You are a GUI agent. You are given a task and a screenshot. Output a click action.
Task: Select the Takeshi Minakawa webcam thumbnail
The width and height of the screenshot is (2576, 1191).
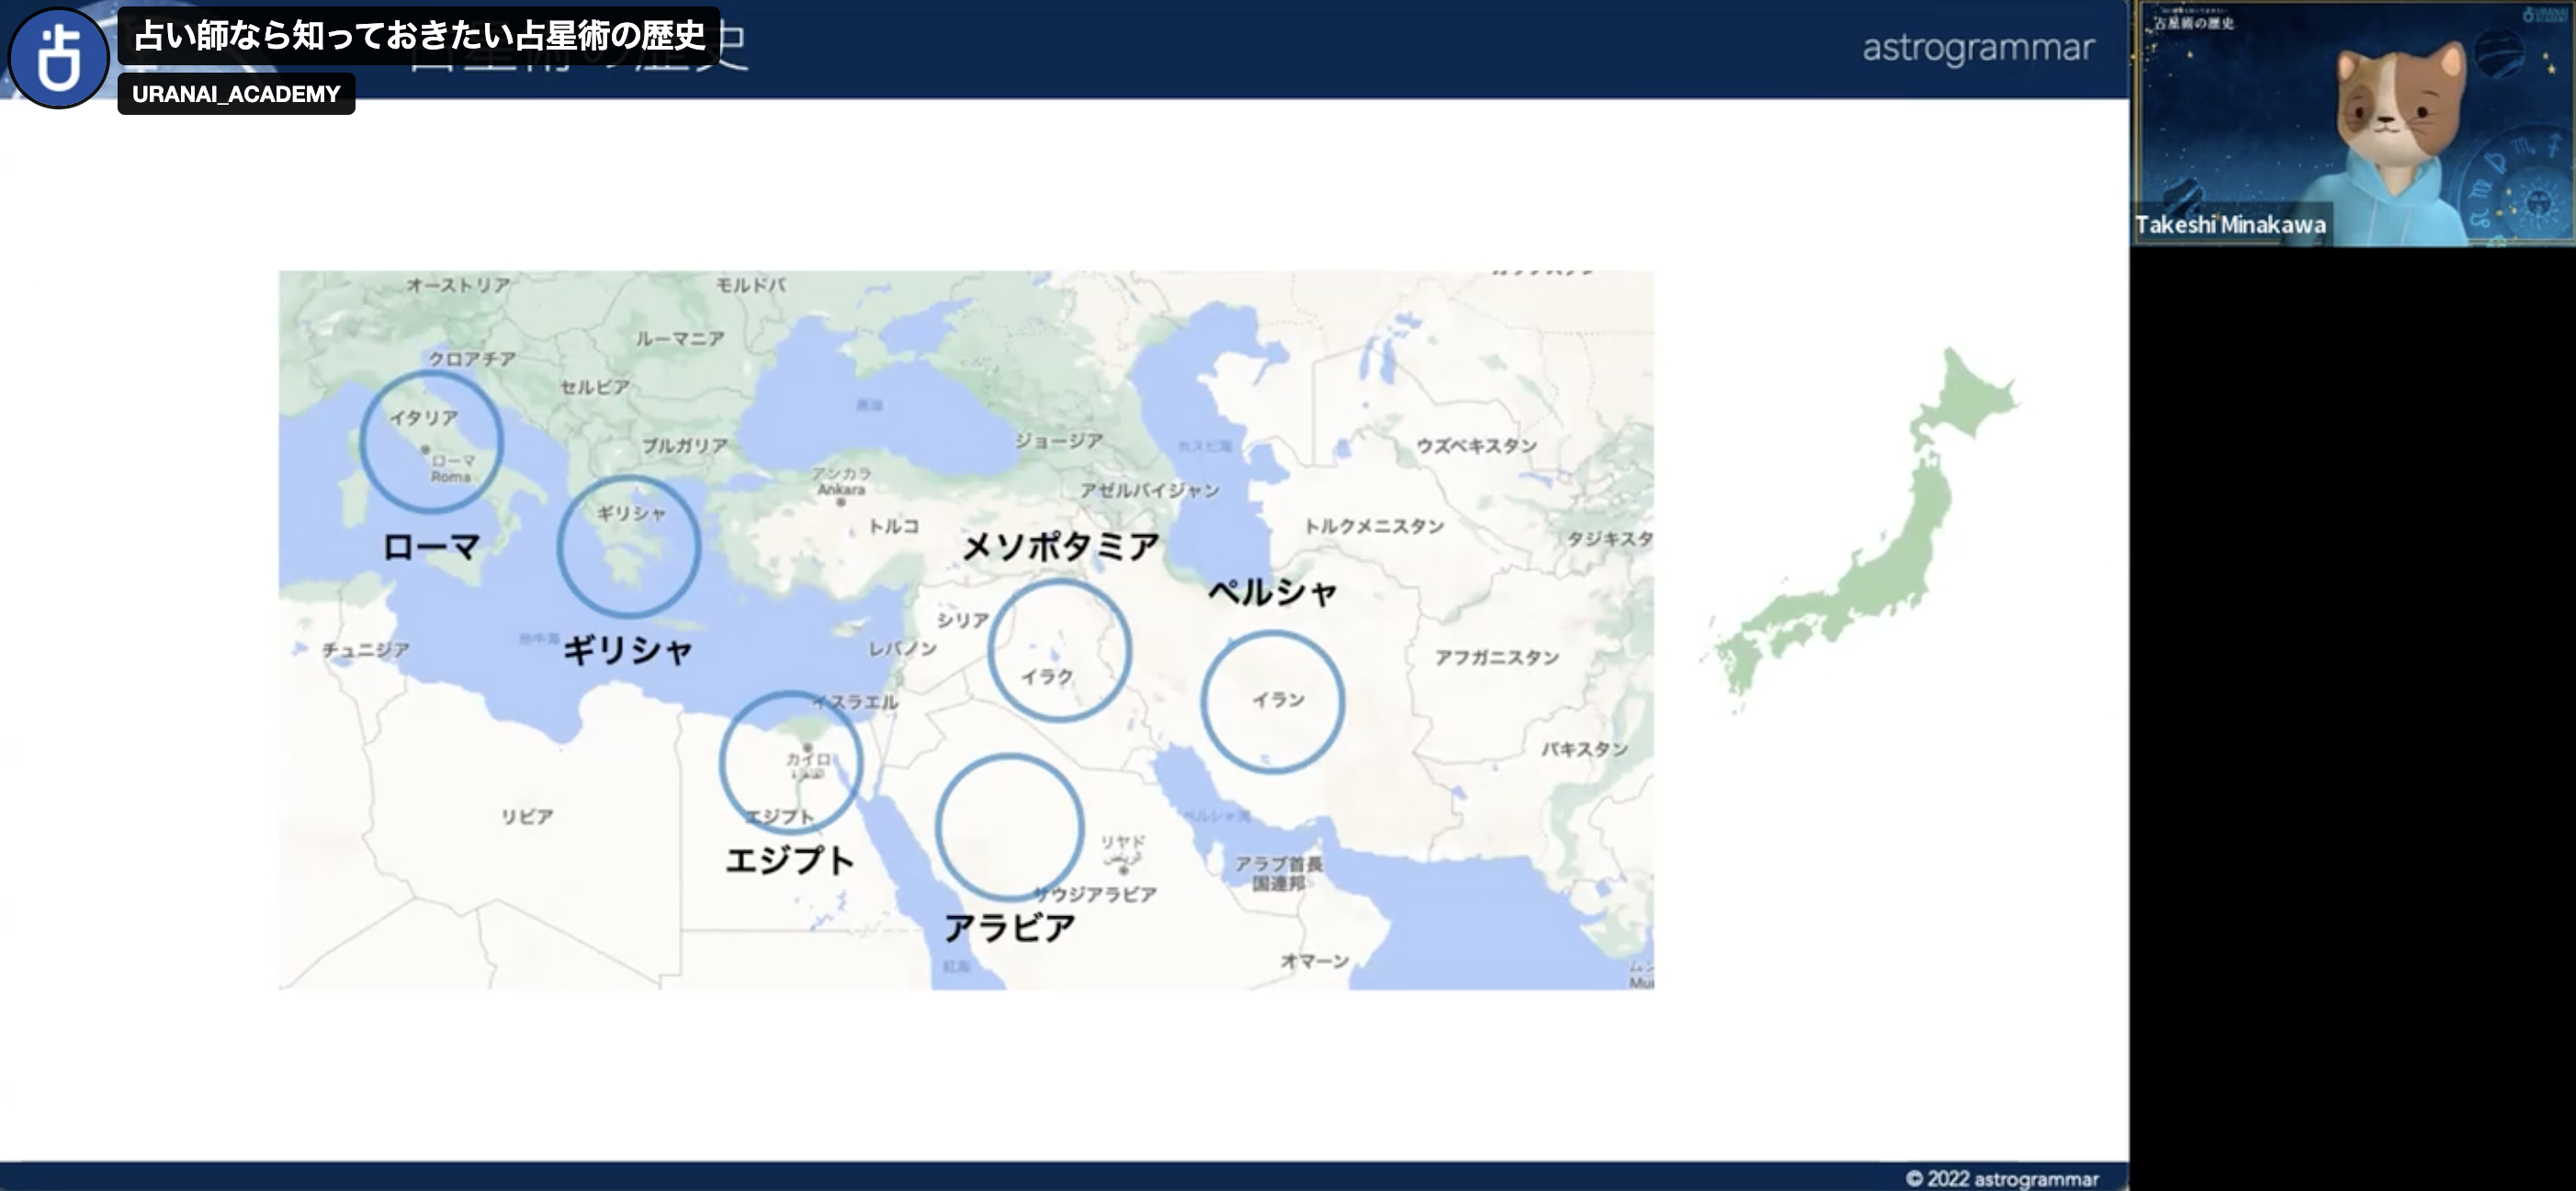click(2354, 124)
